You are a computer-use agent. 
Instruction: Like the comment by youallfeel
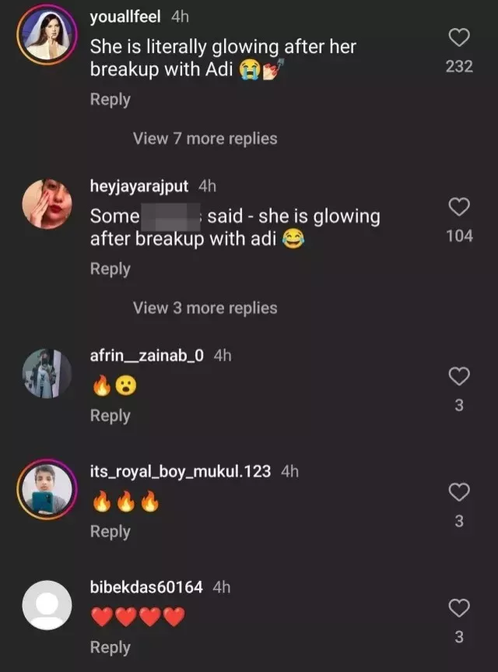(x=459, y=37)
